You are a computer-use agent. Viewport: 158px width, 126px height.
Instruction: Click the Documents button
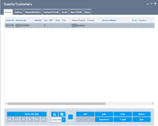pyautogui.click(x=104, y=120)
